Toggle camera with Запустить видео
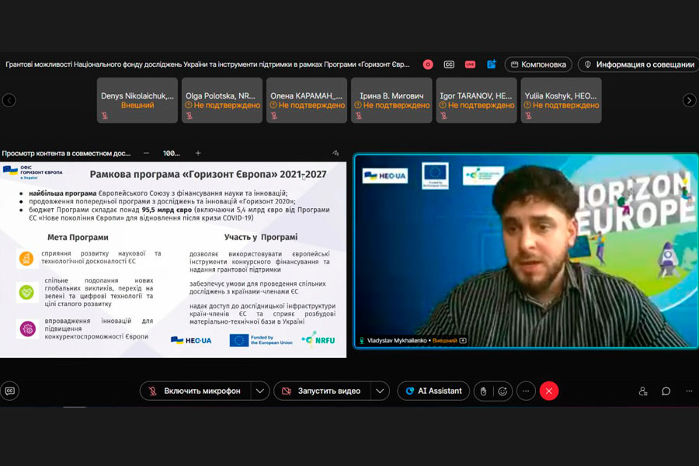This screenshot has width=699, height=466. tap(322, 391)
